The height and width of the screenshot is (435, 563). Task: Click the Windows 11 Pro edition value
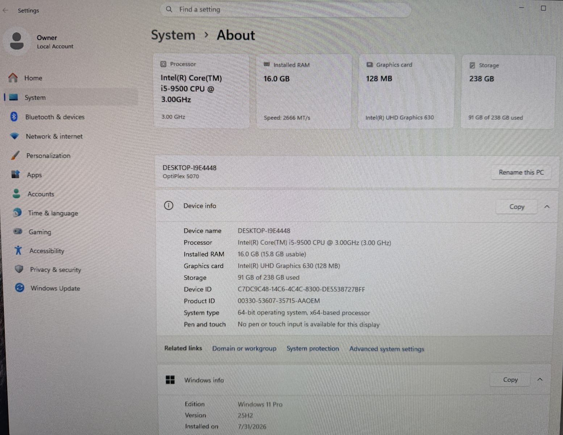260,404
